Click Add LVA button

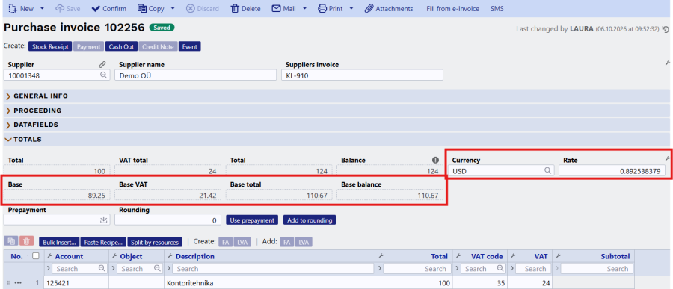point(304,242)
